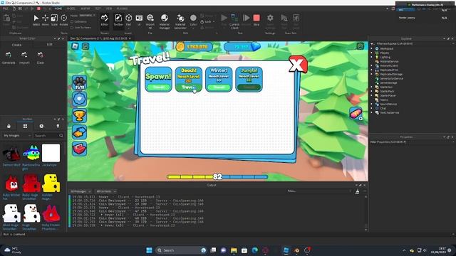Switch to the PLUGINS ribbon tab
456x256 pixels.
tap(122, 9)
